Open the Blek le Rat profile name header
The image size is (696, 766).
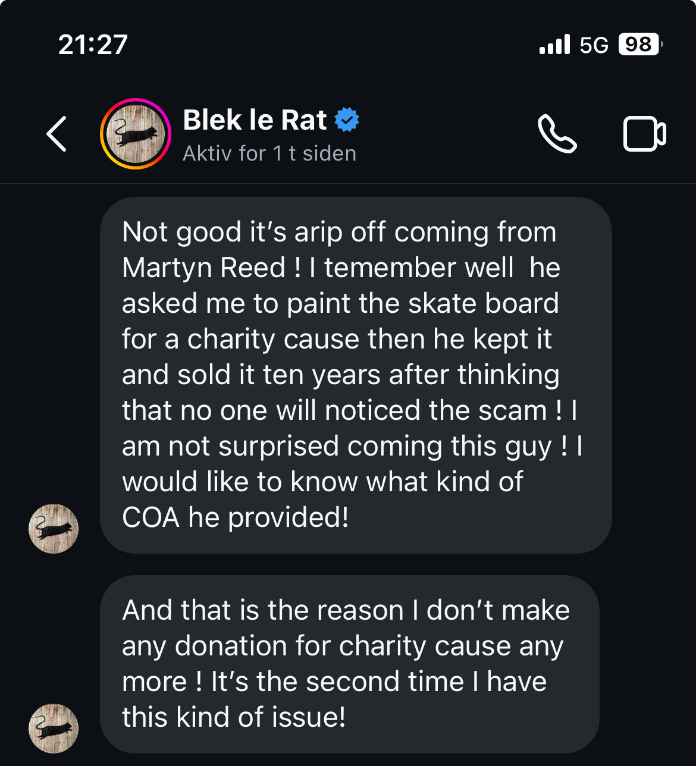(x=255, y=120)
